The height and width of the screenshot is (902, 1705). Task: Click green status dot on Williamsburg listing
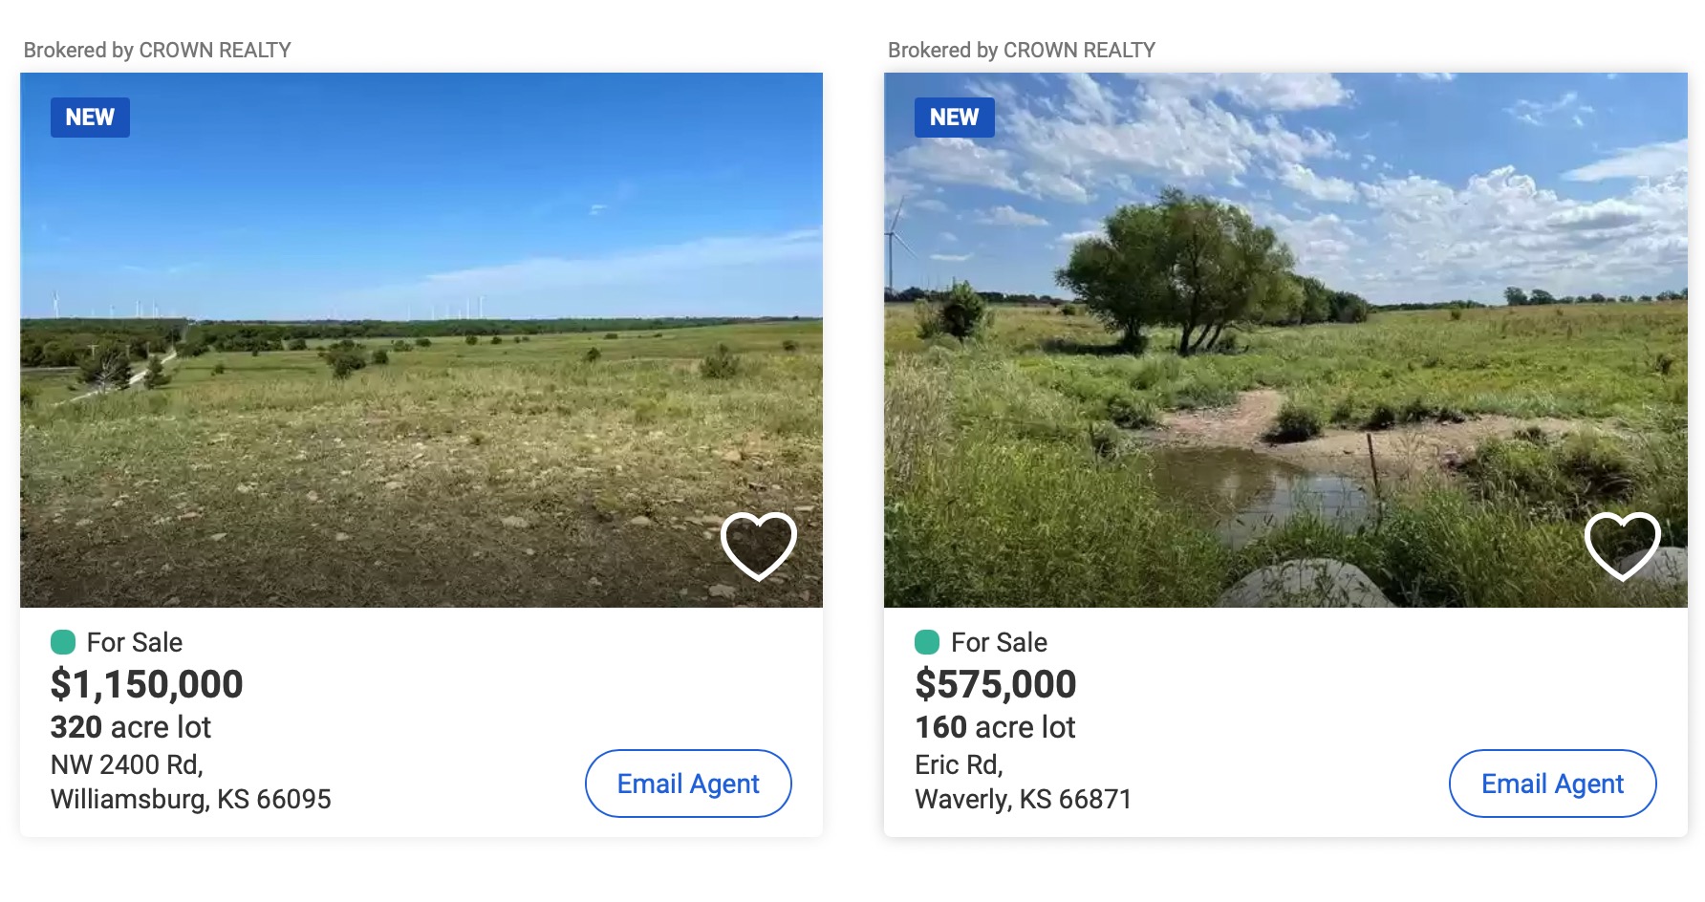(63, 642)
